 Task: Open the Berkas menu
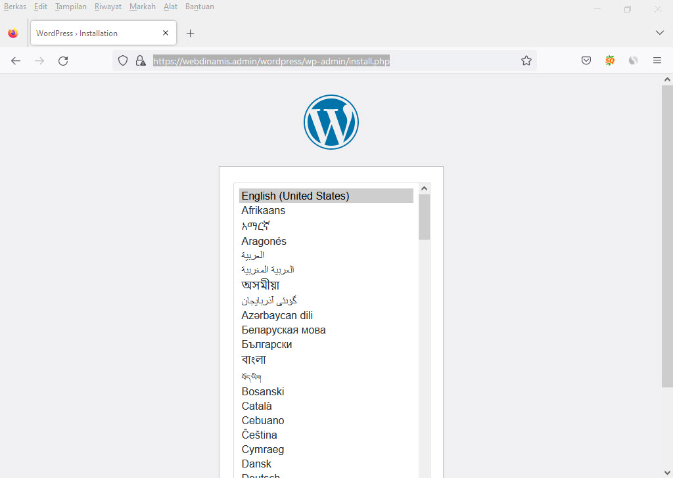click(x=14, y=7)
